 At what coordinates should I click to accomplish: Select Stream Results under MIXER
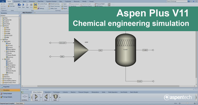[x=12, y=71]
